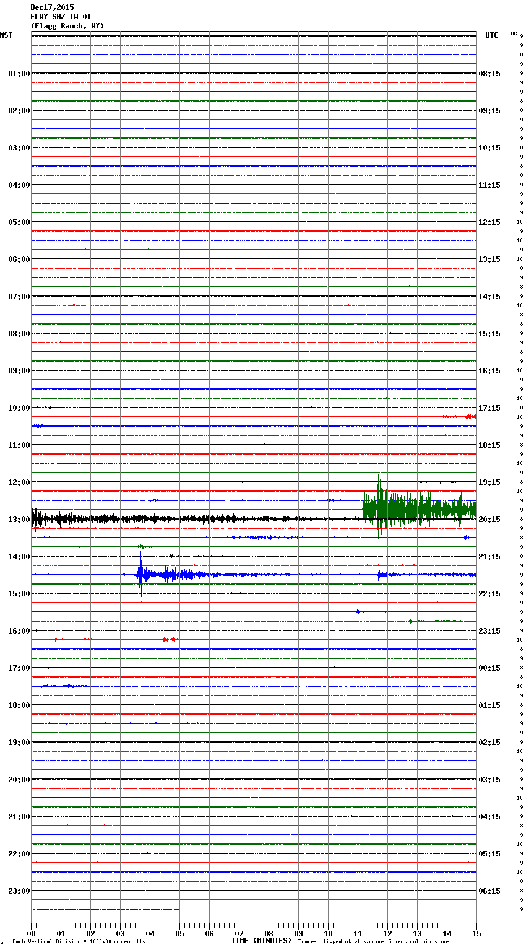Select the 20:00 MST time label
Screen dimensions: 526x950
coord(19,780)
